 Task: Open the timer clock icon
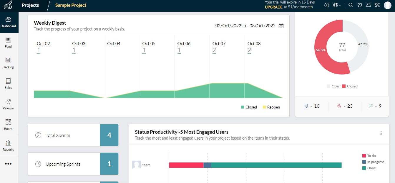pyautogui.click(x=360, y=5)
